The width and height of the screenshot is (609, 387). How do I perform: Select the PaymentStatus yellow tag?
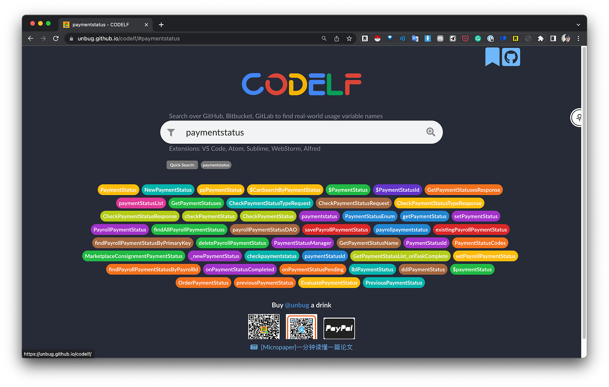tap(118, 190)
